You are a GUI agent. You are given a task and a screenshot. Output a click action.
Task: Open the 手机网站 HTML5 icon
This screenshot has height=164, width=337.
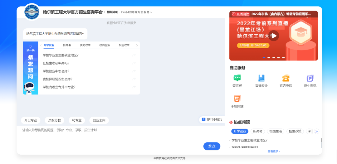click(x=237, y=99)
